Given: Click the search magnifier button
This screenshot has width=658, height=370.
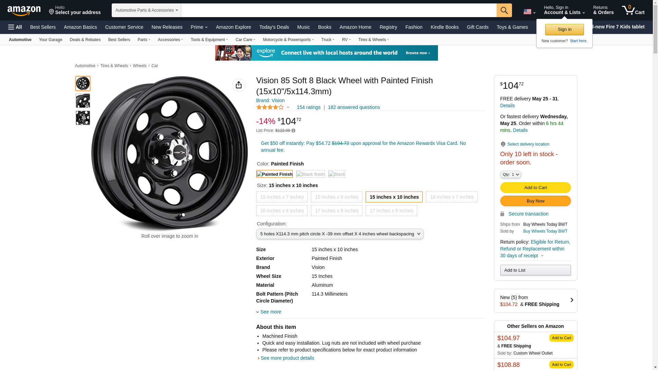Looking at the screenshot, I should pos(504,10).
